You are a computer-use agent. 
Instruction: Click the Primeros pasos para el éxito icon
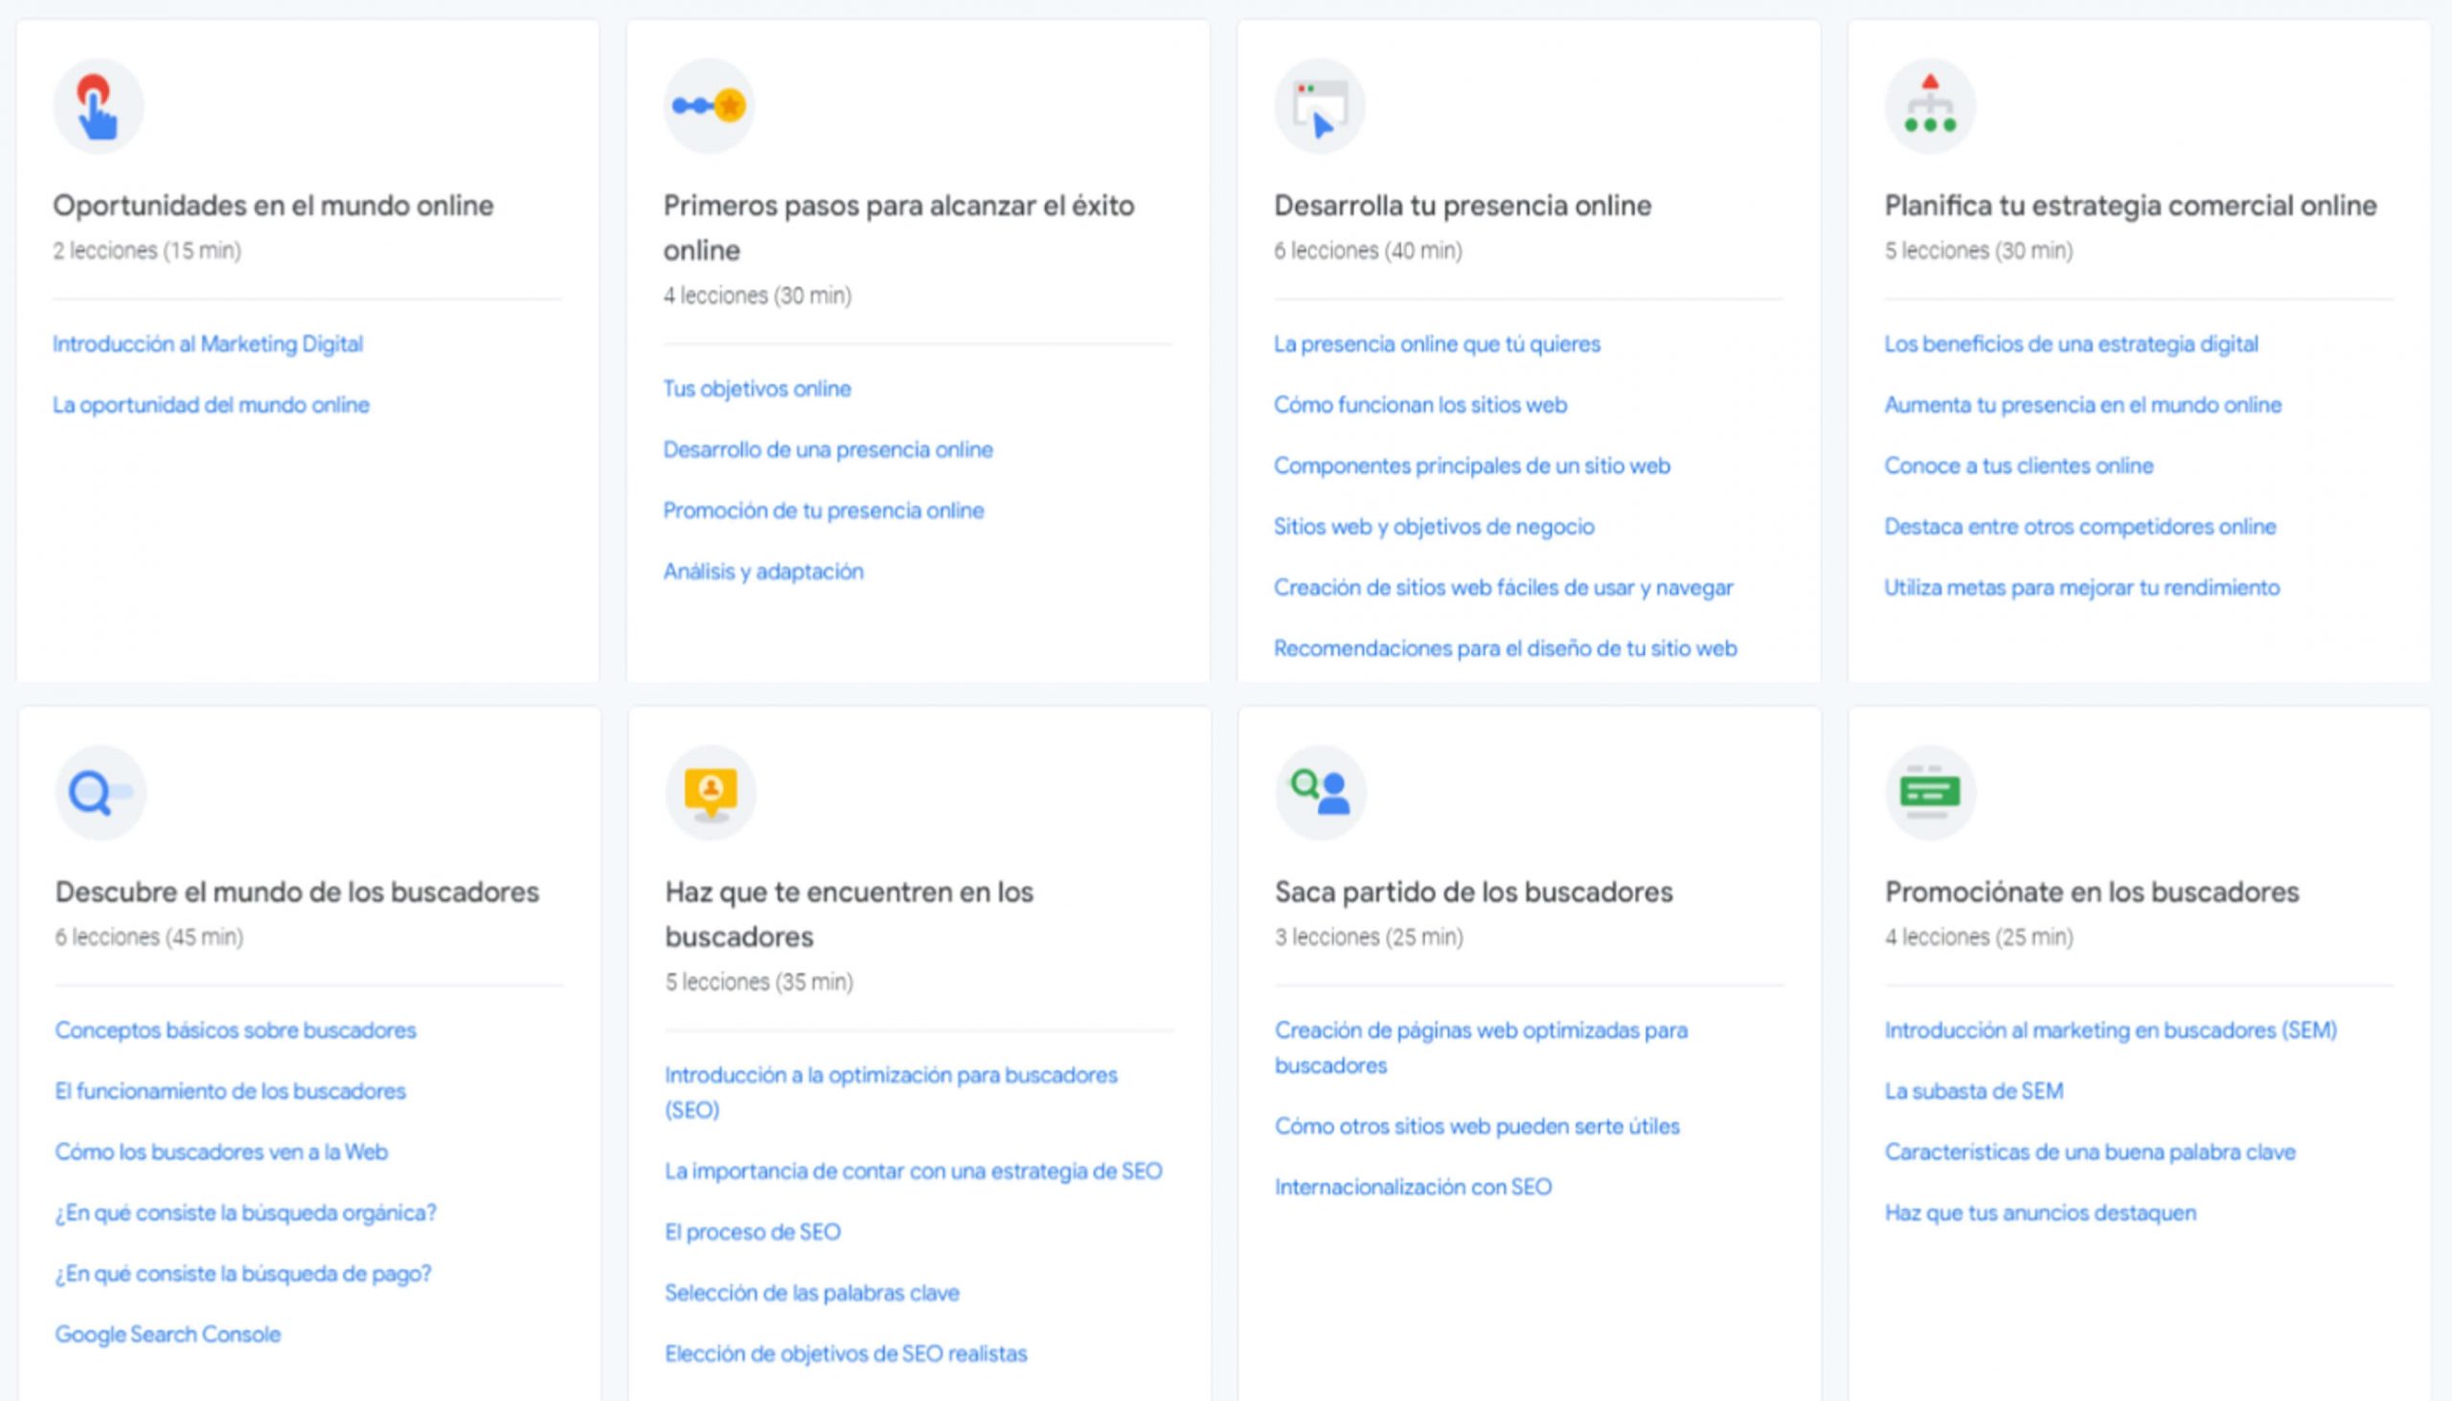click(x=709, y=106)
